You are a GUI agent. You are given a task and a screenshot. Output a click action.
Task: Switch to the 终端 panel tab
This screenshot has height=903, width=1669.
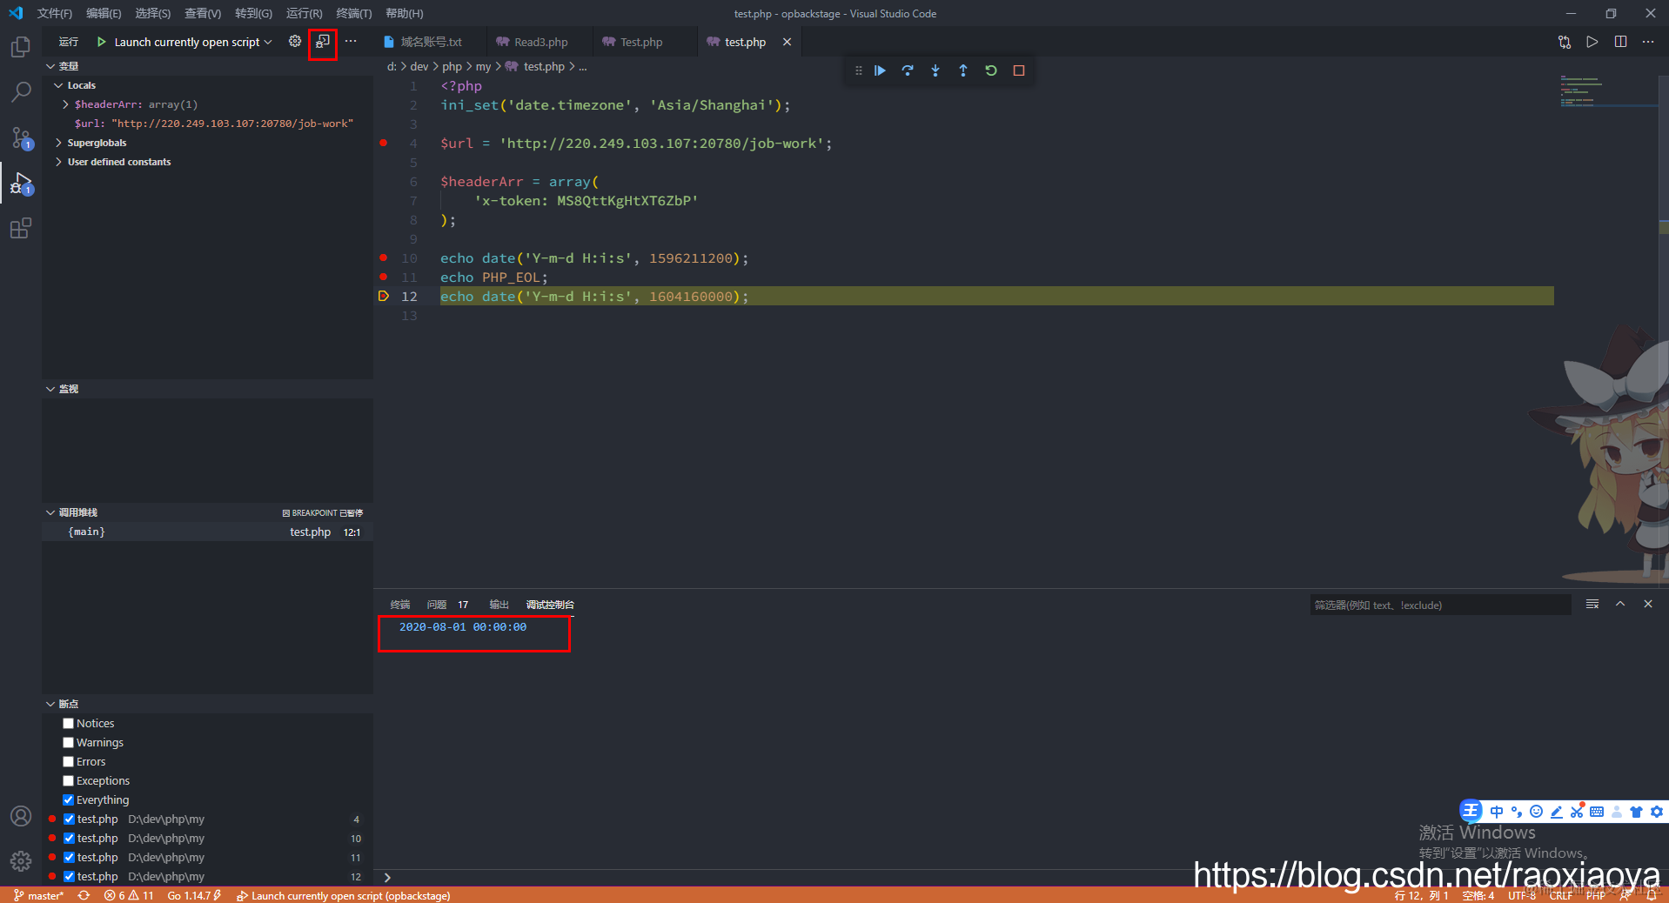click(400, 605)
